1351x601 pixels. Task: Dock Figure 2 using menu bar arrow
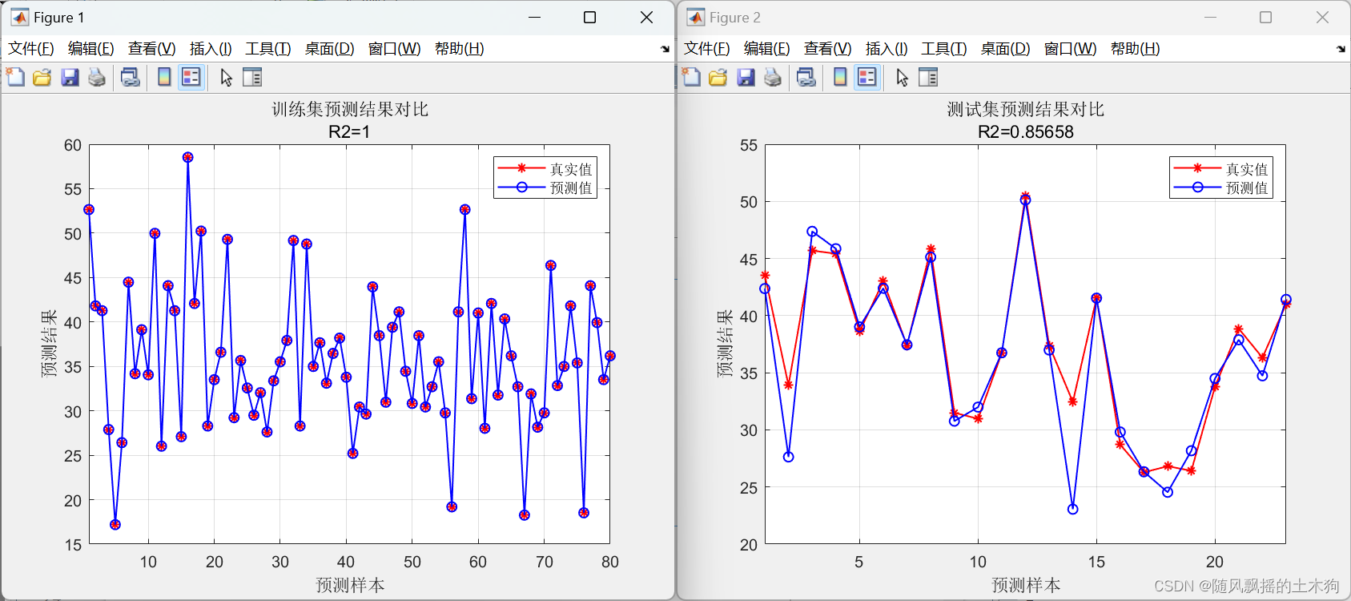pos(1341,49)
